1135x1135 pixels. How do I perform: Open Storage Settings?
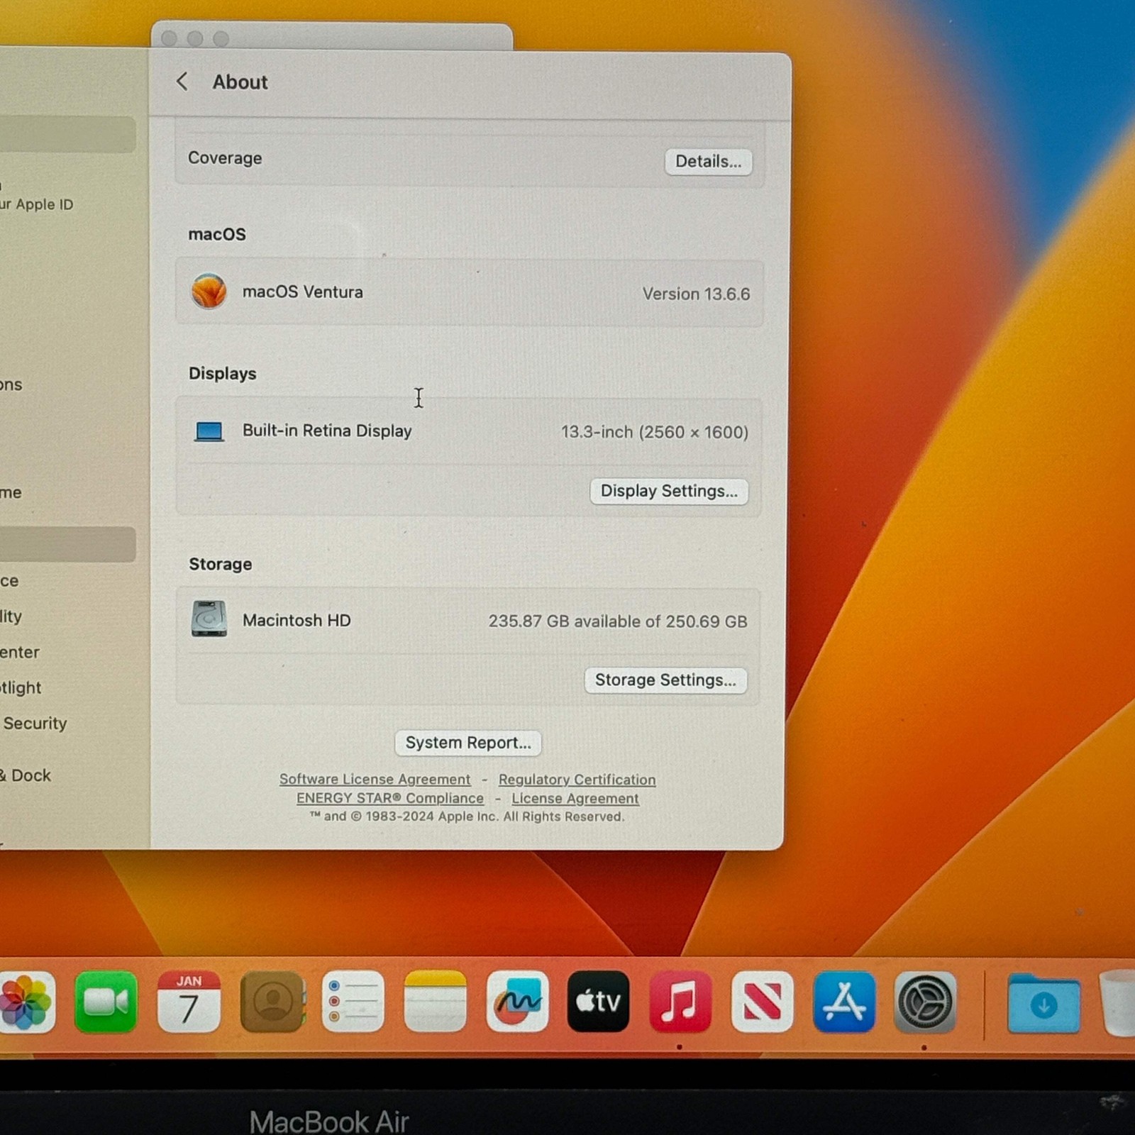click(x=665, y=680)
